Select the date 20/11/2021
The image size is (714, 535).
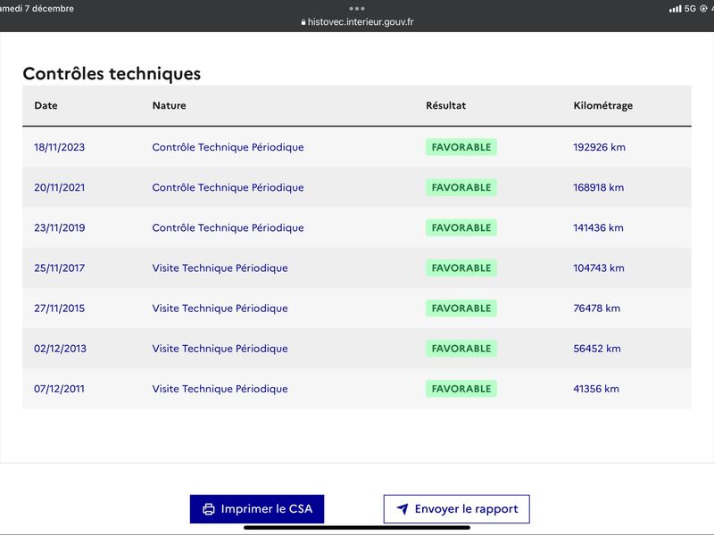59,187
